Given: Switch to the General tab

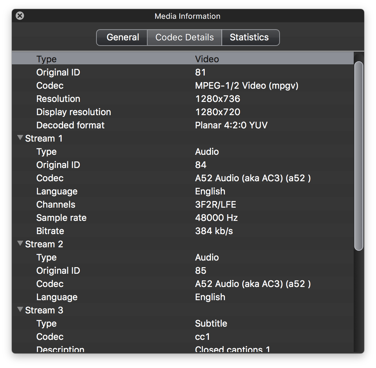Looking at the screenshot, I should coord(122,37).
